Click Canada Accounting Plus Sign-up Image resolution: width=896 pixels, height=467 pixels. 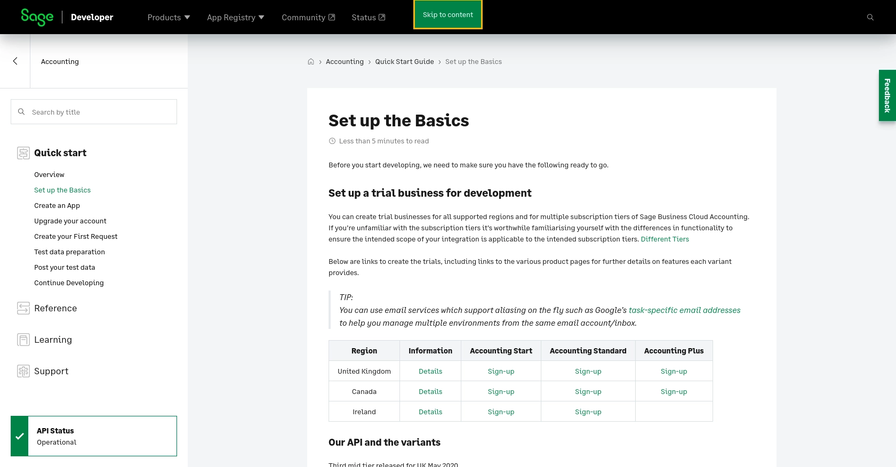point(674,392)
